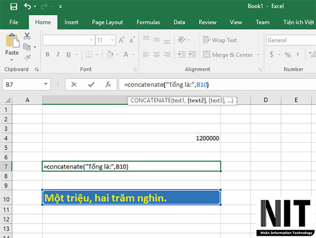Click the Insert Function fx icon
The height and width of the screenshot is (238, 316).
coord(108,85)
